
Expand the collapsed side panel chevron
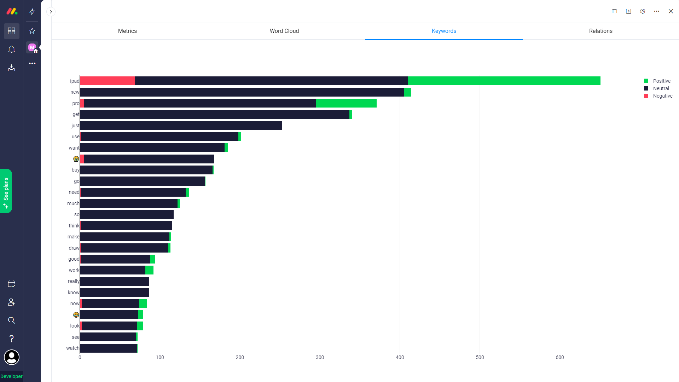[x=51, y=12]
